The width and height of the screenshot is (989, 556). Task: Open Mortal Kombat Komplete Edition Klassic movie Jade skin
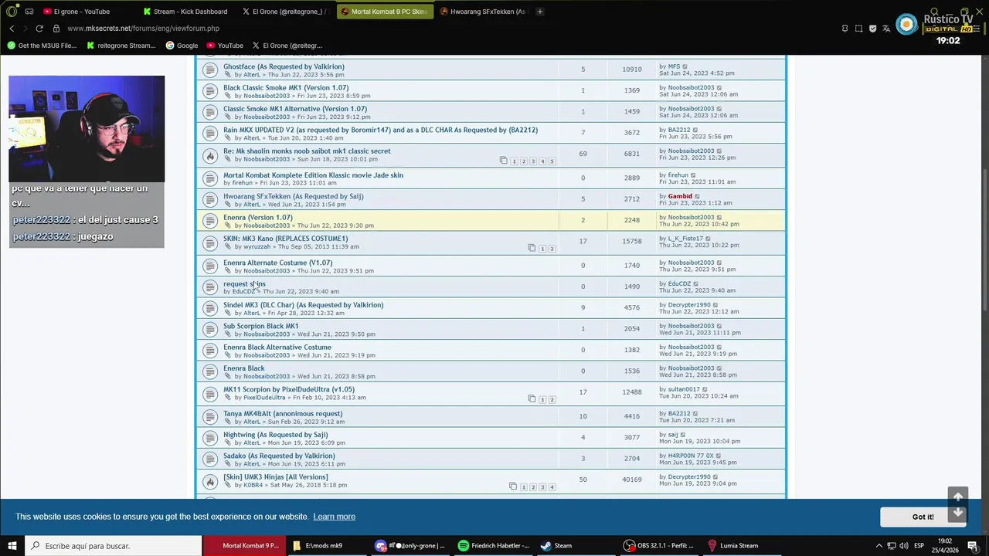pos(313,175)
